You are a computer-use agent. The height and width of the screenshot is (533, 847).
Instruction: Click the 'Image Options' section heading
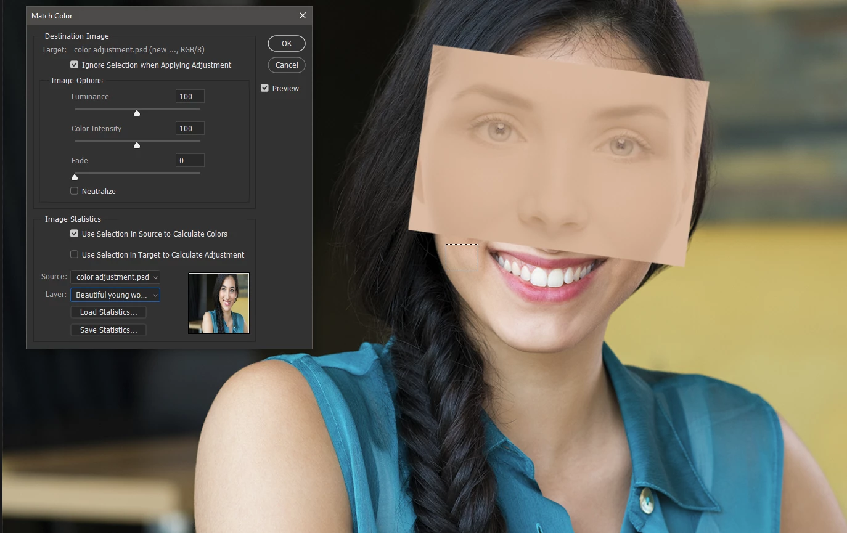[x=77, y=81]
